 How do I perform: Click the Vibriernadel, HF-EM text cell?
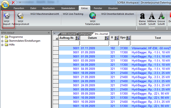151,48
